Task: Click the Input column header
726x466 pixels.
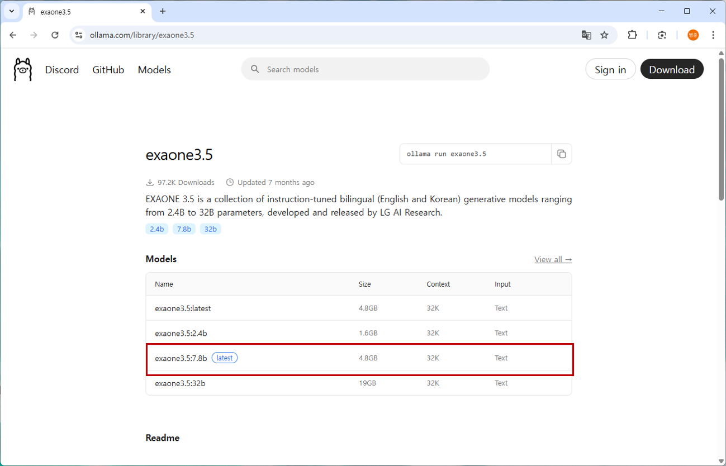Action: [502, 284]
